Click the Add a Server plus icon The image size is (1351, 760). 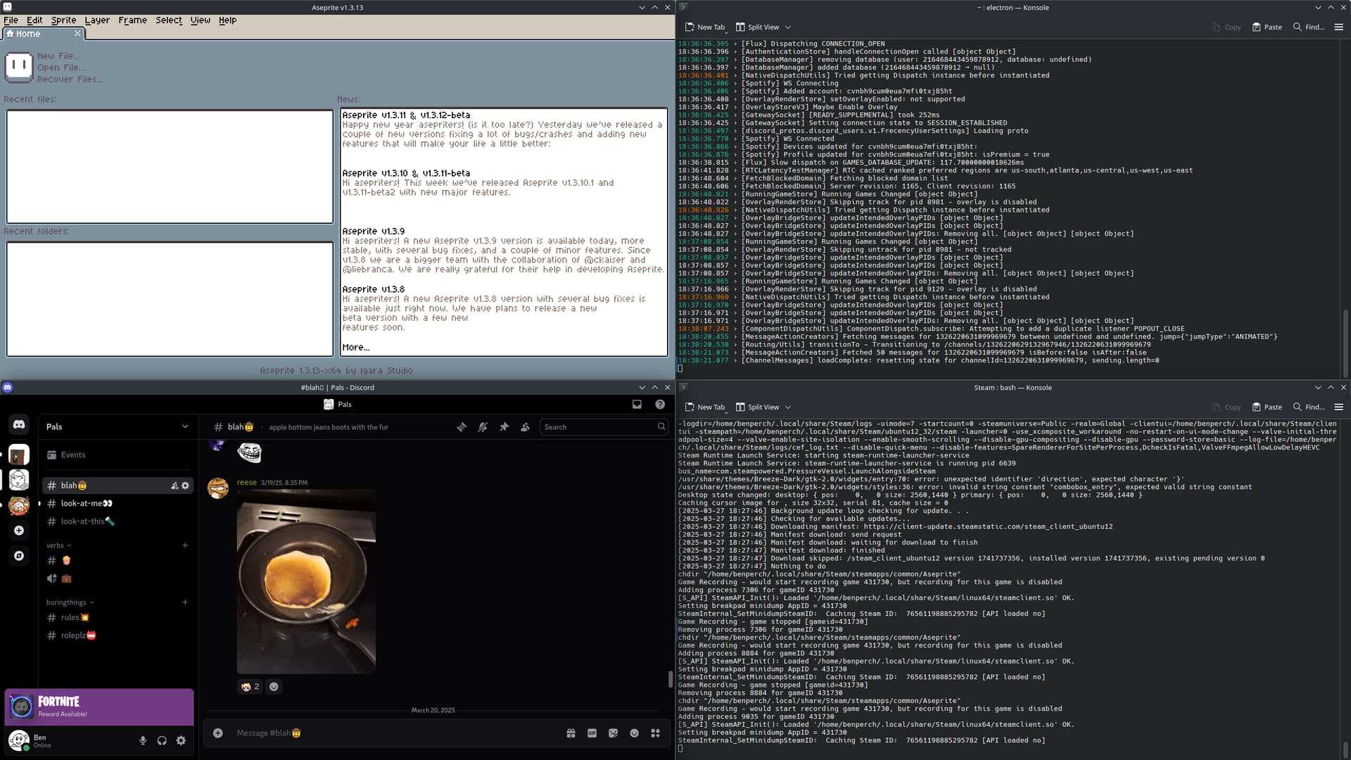[19, 531]
